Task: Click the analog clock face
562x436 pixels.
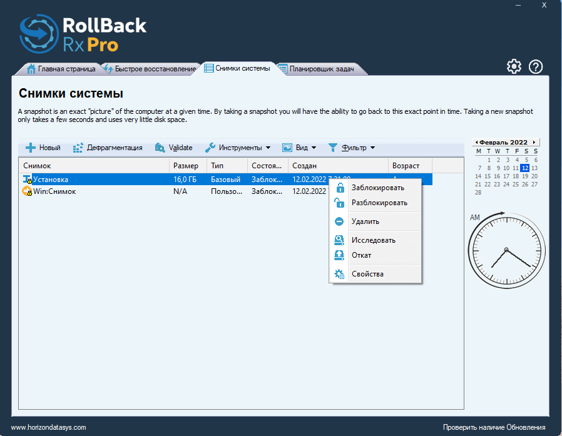Action: (506, 250)
